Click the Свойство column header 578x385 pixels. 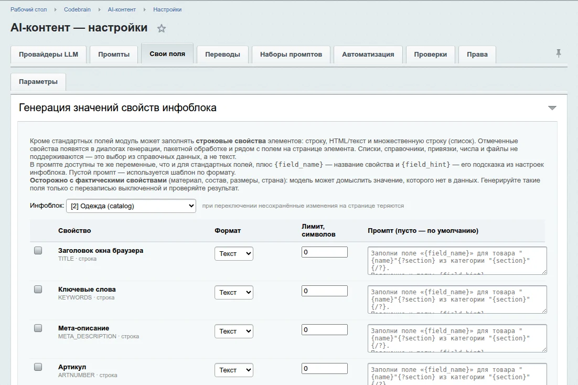74,230
